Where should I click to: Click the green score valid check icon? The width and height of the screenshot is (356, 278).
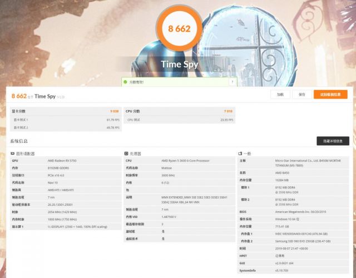(125, 82)
